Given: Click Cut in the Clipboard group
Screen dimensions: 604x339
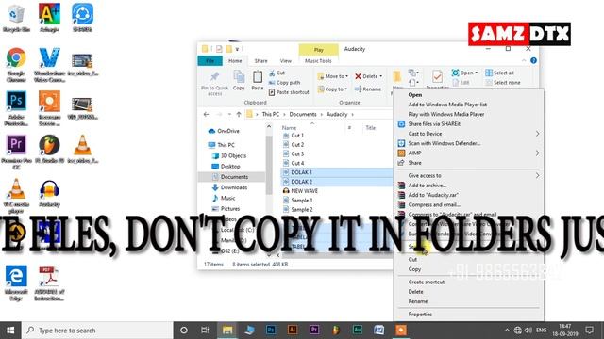Looking at the screenshot, I should pyautogui.click(x=277, y=73).
